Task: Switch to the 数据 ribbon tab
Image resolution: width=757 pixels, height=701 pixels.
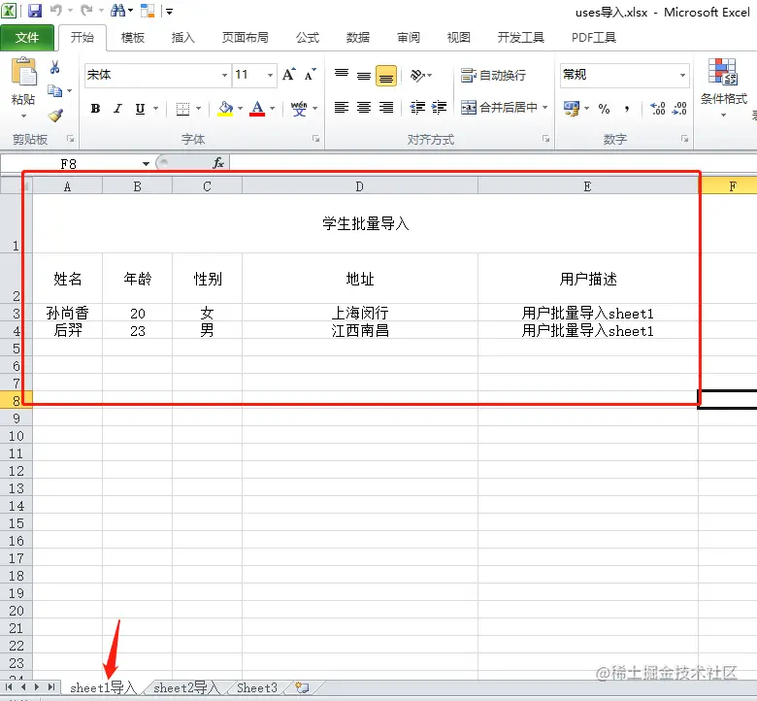Action: coord(358,38)
